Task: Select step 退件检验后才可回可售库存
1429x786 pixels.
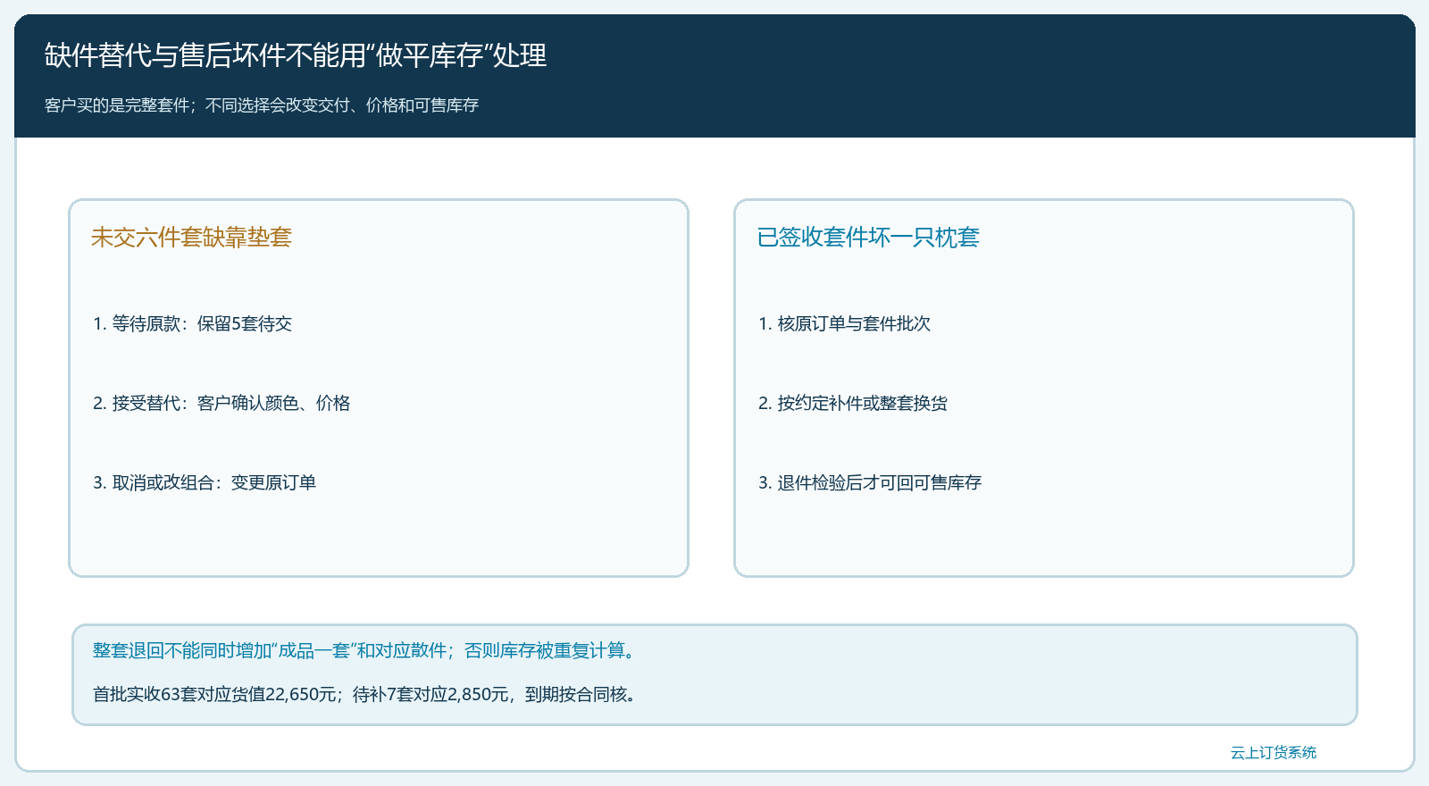Action: click(x=870, y=482)
